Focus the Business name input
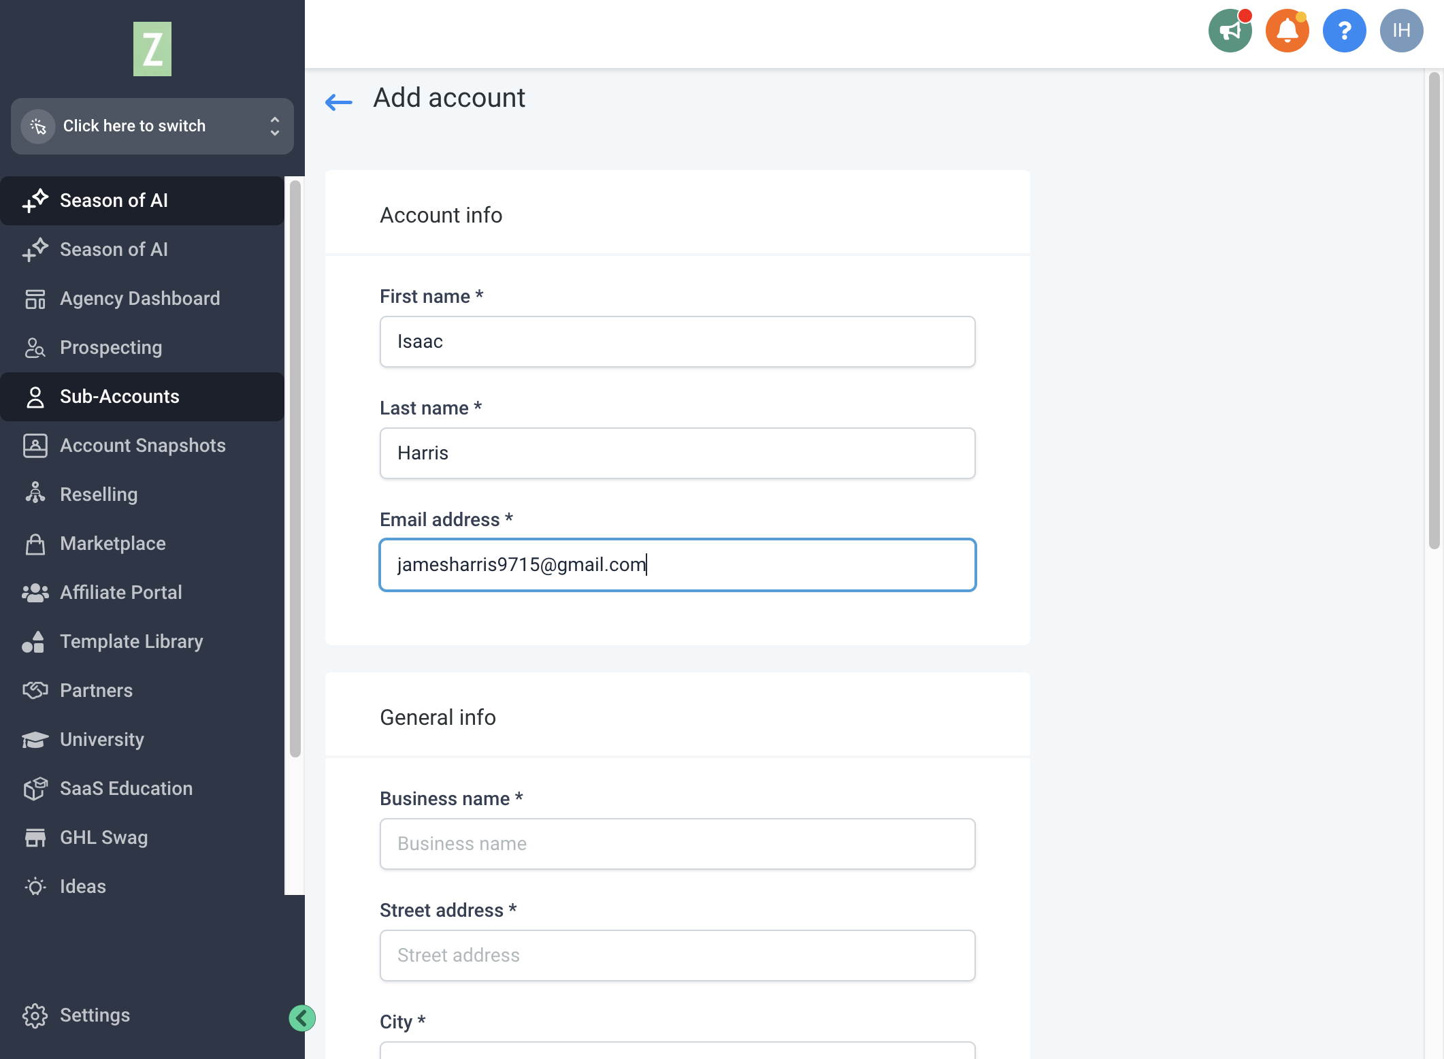The width and height of the screenshot is (1444, 1059). click(678, 844)
